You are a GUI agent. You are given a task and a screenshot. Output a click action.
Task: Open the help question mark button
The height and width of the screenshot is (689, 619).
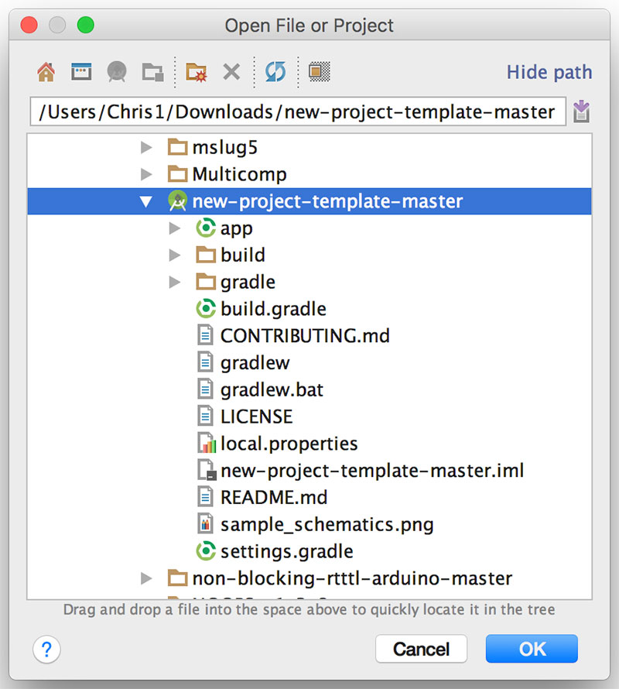pos(46,649)
